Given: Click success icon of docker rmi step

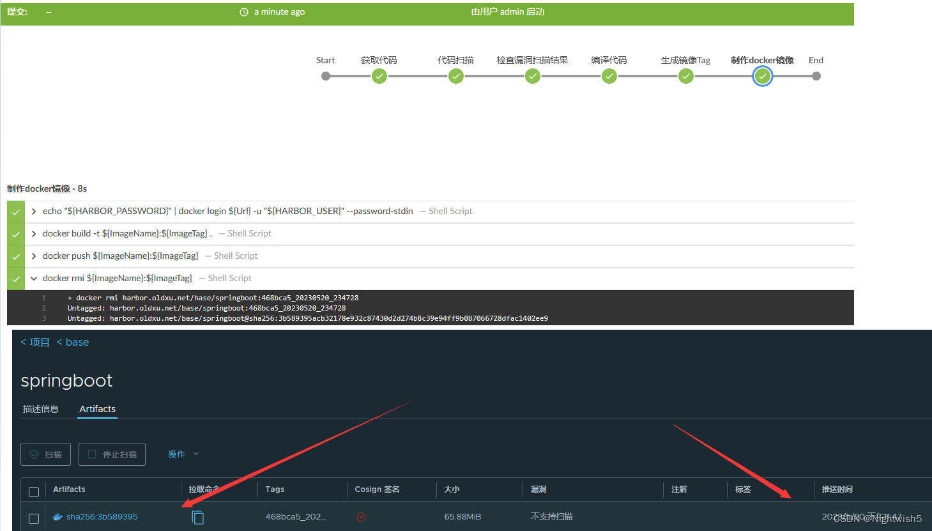Looking at the screenshot, I should point(16,279).
